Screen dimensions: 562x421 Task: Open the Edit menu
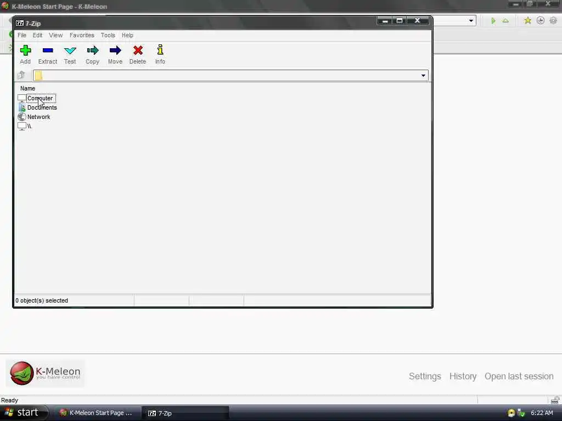38,35
